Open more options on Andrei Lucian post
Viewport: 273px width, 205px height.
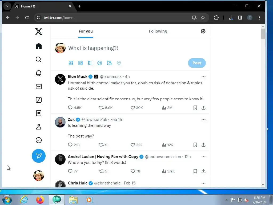pyautogui.click(x=203, y=157)
